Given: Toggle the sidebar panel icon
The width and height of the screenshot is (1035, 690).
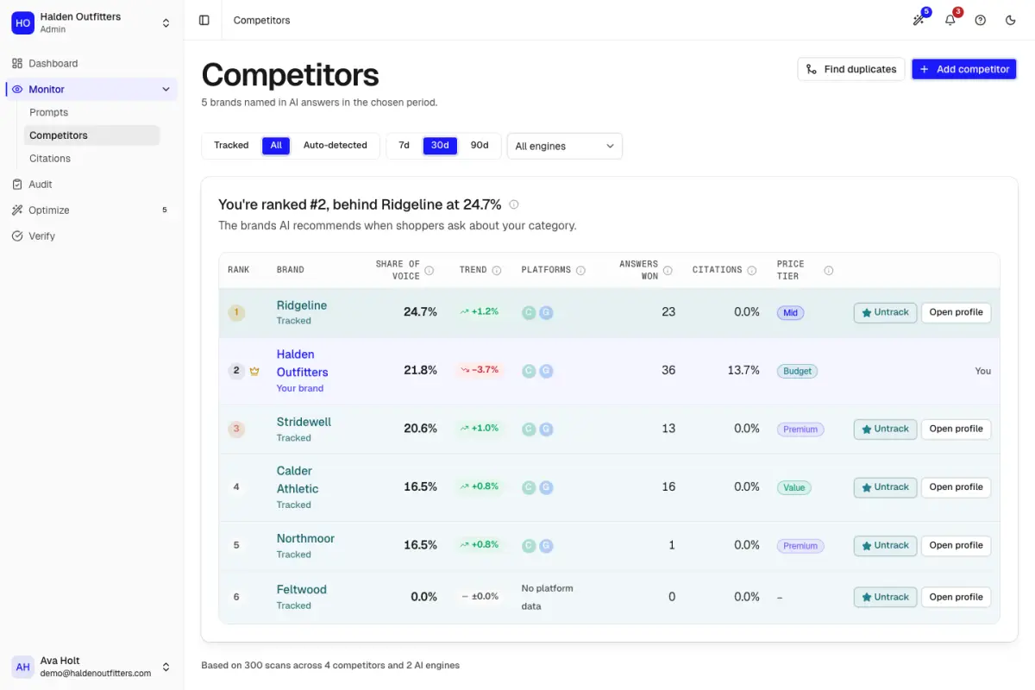Looking at the screenshot, I should point(204,20).
